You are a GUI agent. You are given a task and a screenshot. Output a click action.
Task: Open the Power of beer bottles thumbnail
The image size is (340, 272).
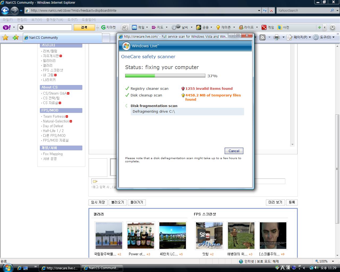[141, 236]
